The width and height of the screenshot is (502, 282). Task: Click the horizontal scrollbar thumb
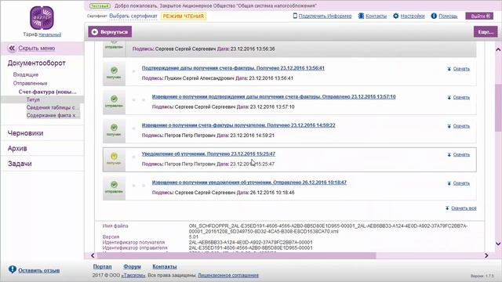click(x=237, y=255)
